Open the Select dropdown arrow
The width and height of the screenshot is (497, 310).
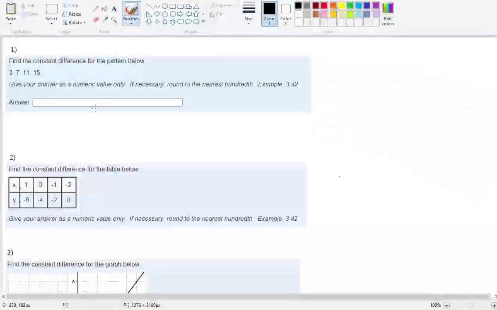pos(51,23)
